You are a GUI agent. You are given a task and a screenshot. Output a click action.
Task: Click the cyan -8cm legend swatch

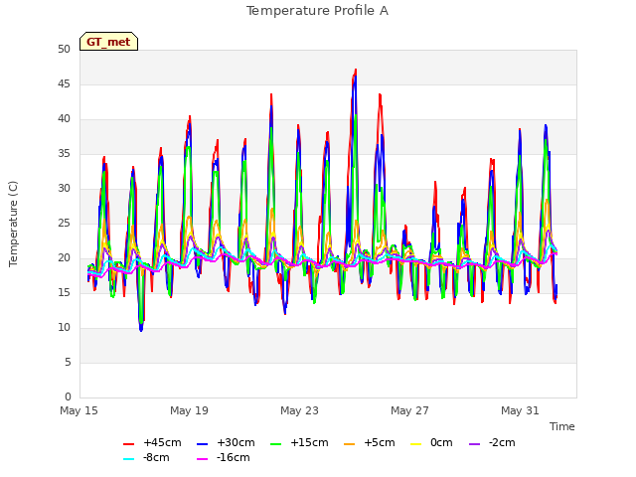point(128,459)
